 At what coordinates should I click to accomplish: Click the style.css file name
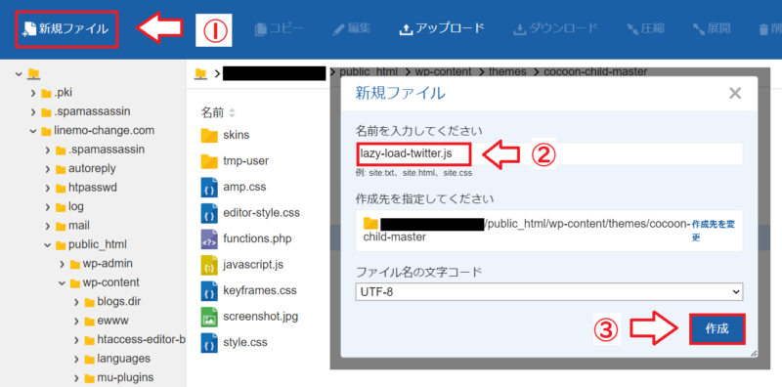pyautogui.click(x=245, y=342)
